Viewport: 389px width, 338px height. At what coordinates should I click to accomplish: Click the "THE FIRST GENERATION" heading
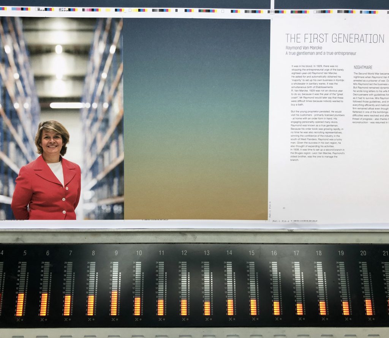335,38
